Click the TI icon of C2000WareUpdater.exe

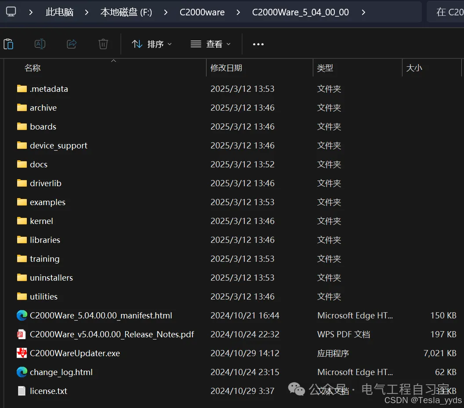[22, 353]
